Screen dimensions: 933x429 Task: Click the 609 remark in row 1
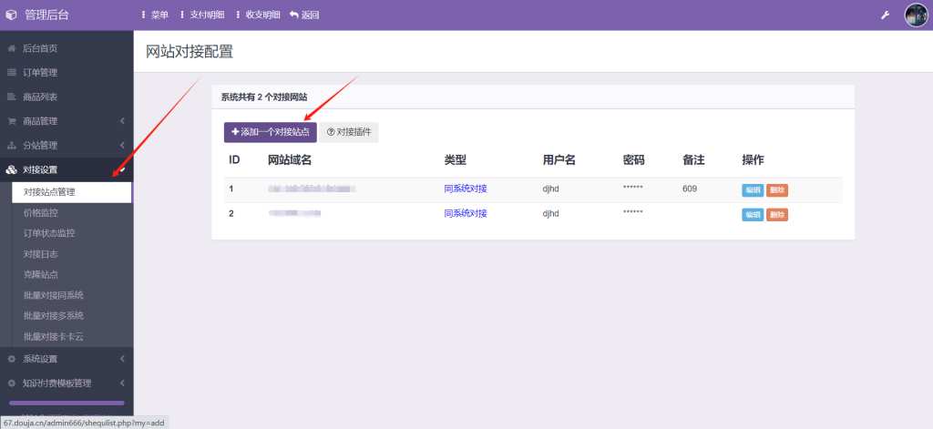690,189
